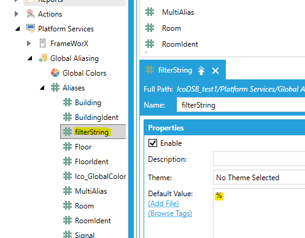Expand the Actions tree node
Screen dimensions: 305x238
[17, 14]
